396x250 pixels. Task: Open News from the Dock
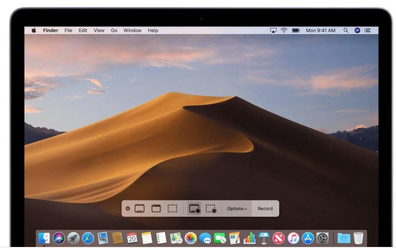279,238
